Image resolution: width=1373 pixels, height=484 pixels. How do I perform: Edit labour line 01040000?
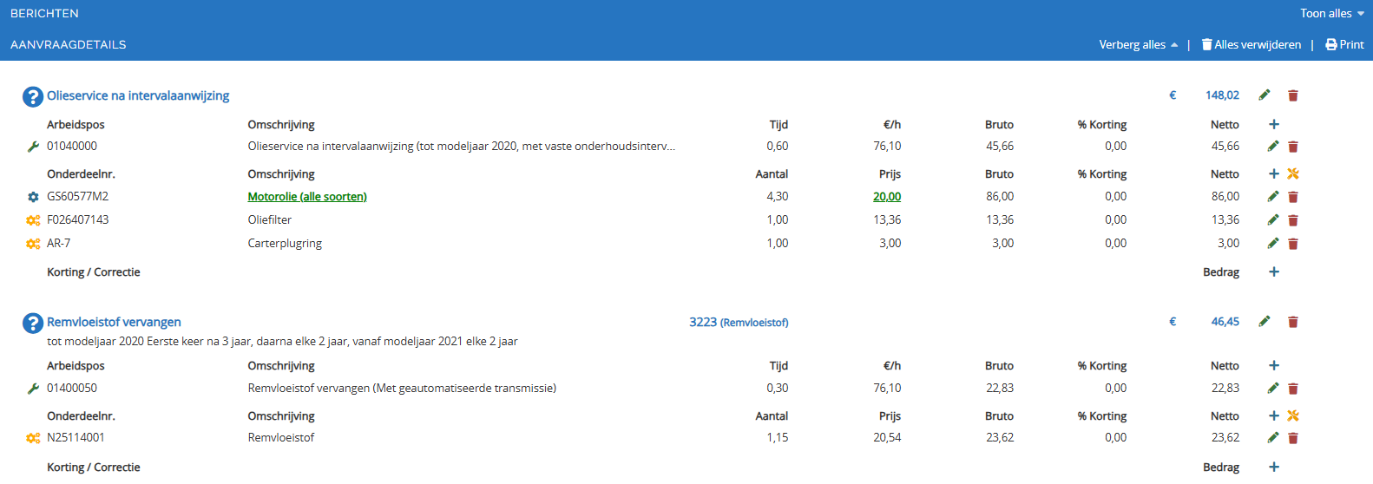[1273, 147]
